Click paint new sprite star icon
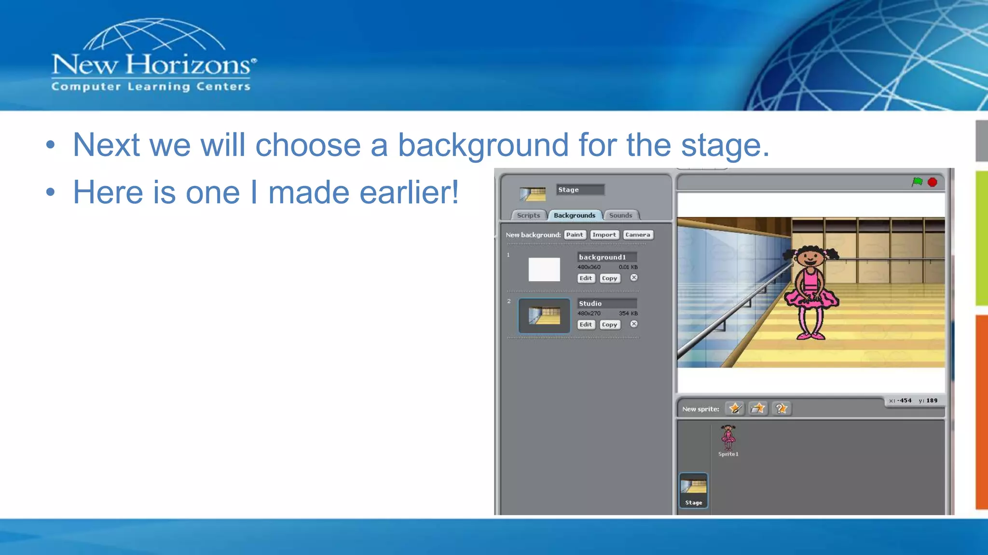The width and height of the screenshot is (988, 555). pos(735,409)
